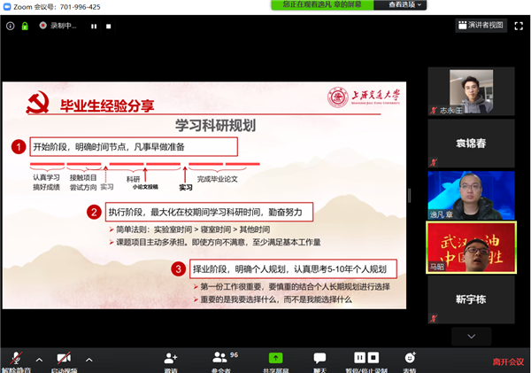The image size is (531, 373).
Task: Open the Reactions (表情) menu
Action: click(x=410, y=359)
